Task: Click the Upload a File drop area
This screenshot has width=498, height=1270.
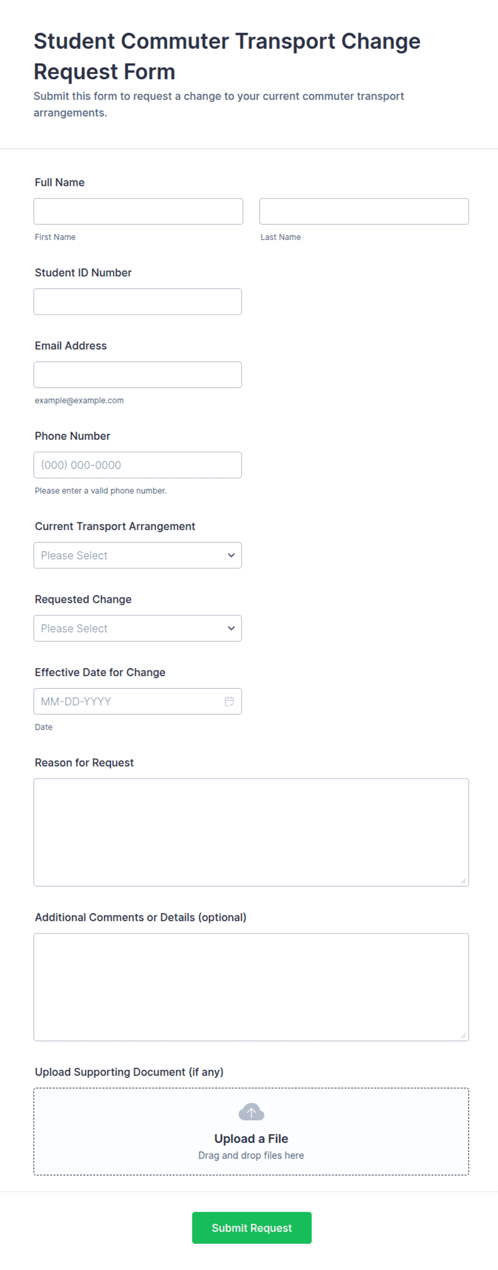Action: pos(251,1131)
